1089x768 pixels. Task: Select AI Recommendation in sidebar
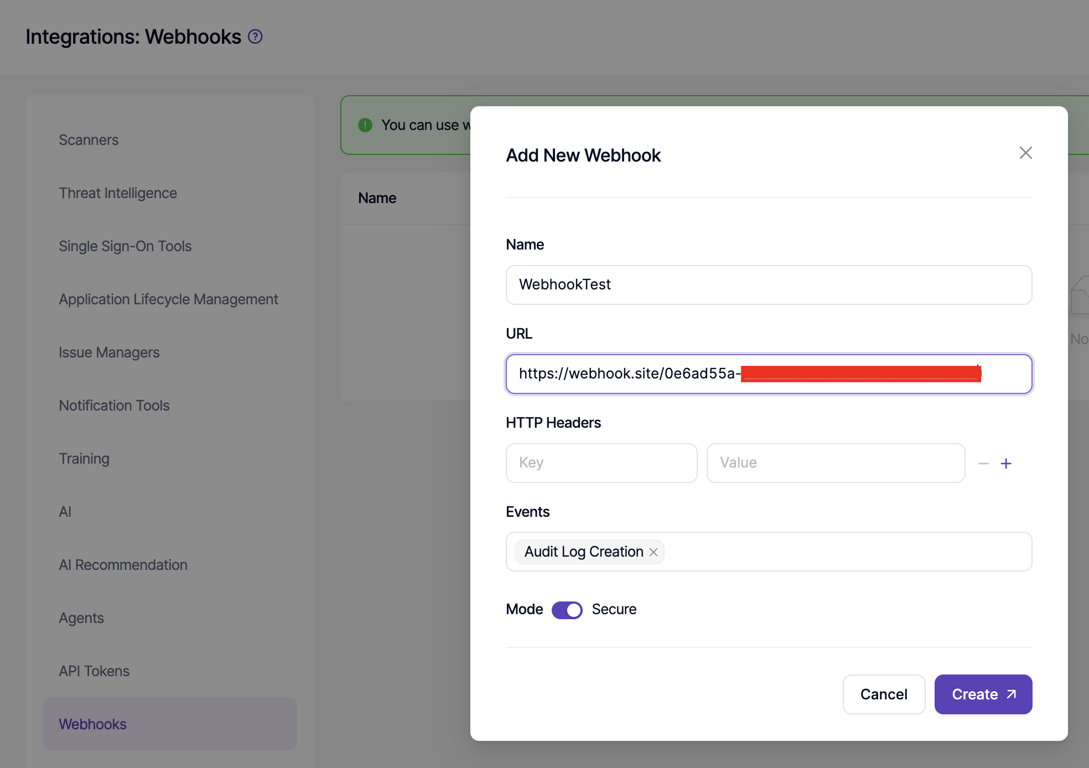point(123,565)
